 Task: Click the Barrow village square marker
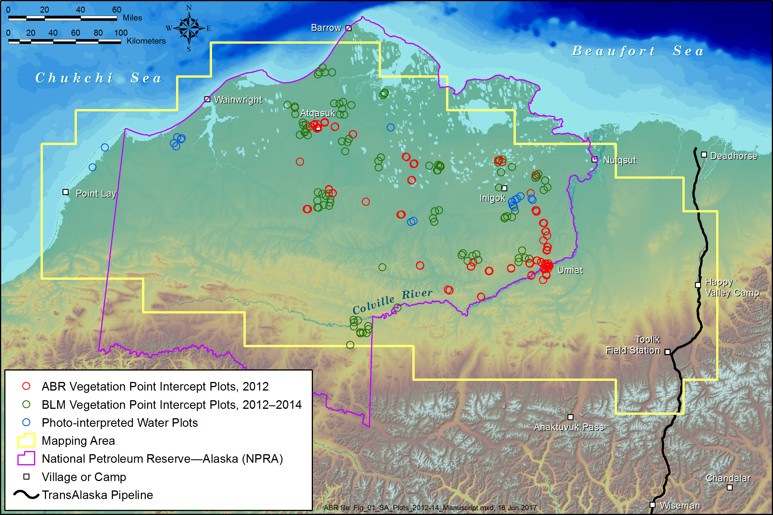coord(349,28)
